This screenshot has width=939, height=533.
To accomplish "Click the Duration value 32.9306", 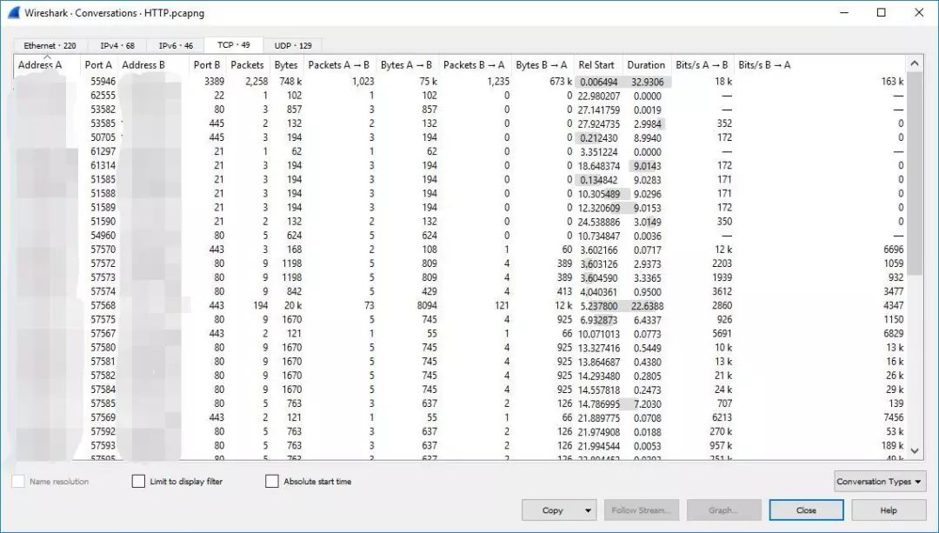I will tap(647, 82).
